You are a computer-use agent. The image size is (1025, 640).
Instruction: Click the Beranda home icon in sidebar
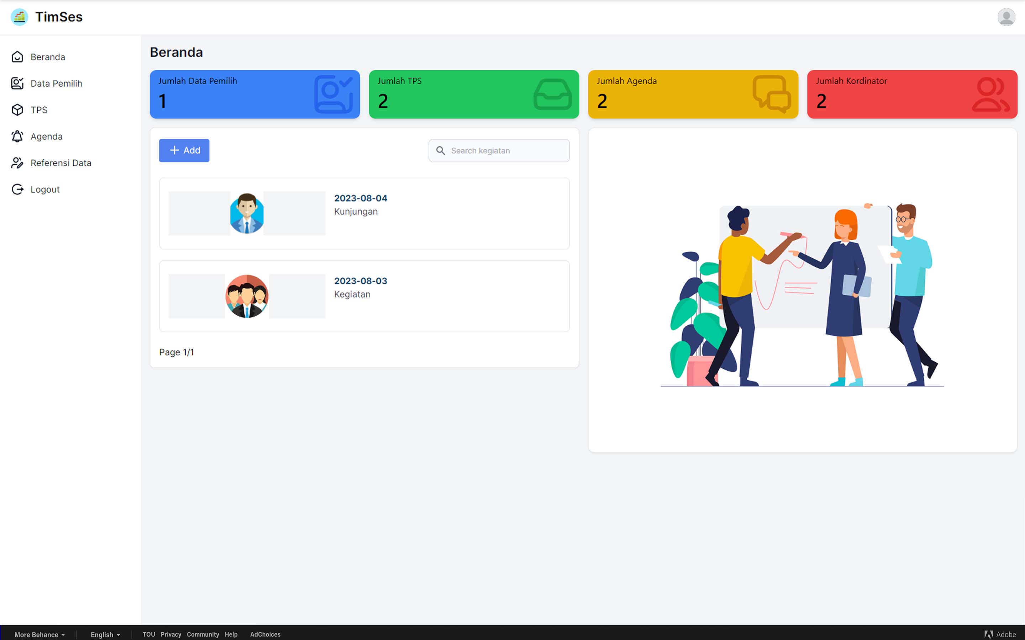(x=17, y=57)
